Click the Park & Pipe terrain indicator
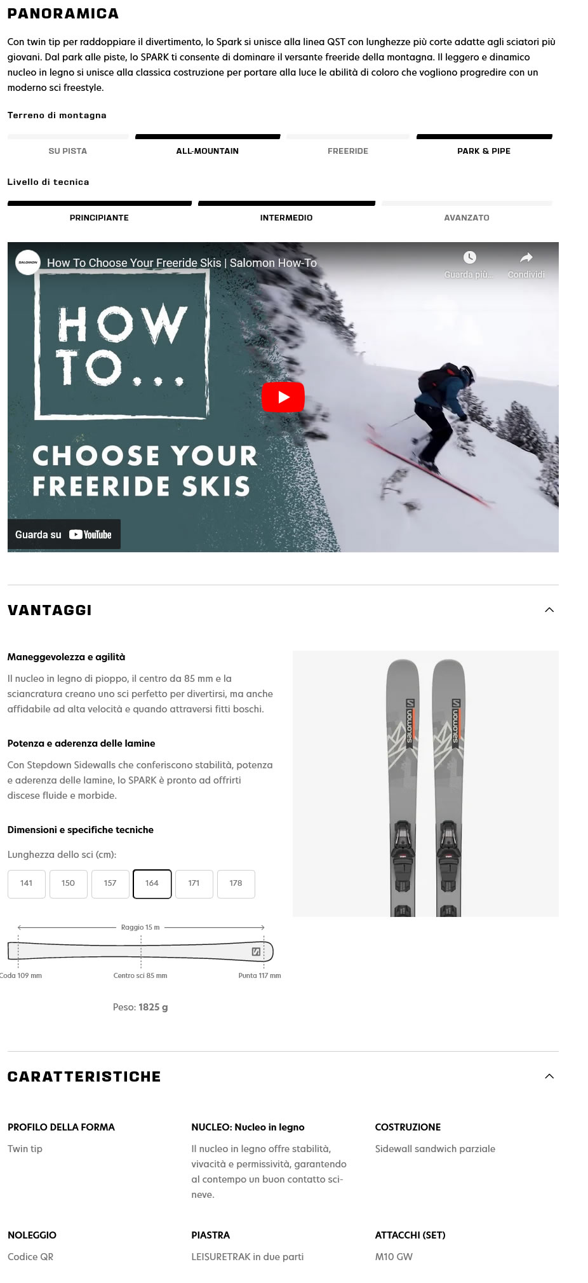The height and width of the screenshot is (1283, 588). (x=484, y=137)
